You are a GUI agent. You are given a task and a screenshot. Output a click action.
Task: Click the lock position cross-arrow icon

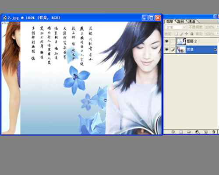point(187,34)
